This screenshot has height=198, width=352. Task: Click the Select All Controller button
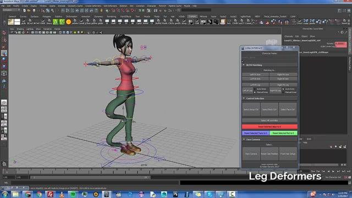pos(269,120)
